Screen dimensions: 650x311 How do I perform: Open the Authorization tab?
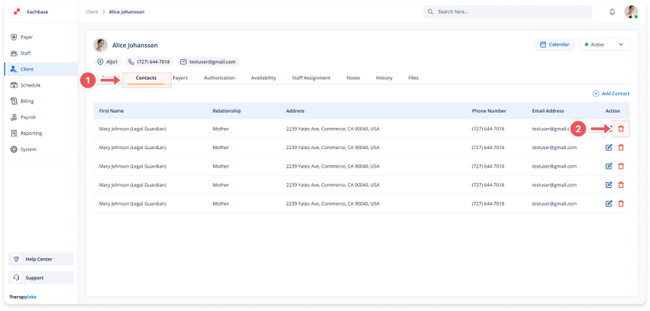(219, 78)
